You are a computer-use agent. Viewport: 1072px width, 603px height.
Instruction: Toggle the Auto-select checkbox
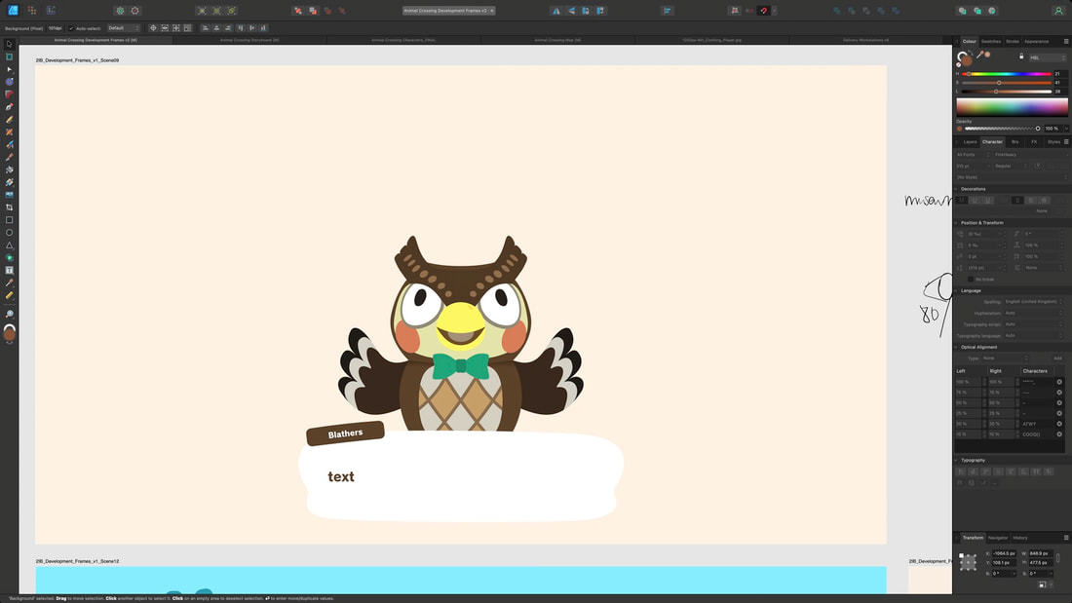[70, 28]
